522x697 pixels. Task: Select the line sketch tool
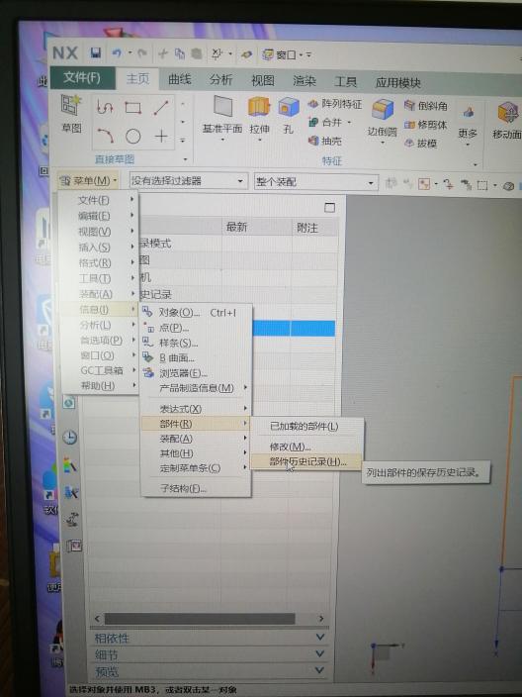click(161, 108)
